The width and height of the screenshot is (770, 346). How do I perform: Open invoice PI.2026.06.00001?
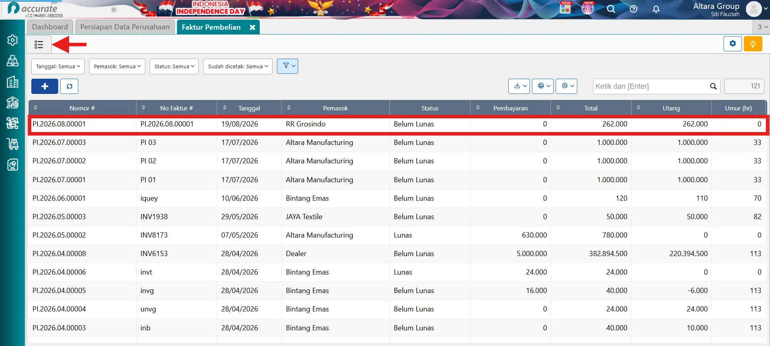(397, 198)
